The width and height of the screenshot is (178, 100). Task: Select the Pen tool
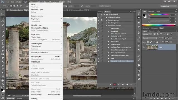[3, 66]
